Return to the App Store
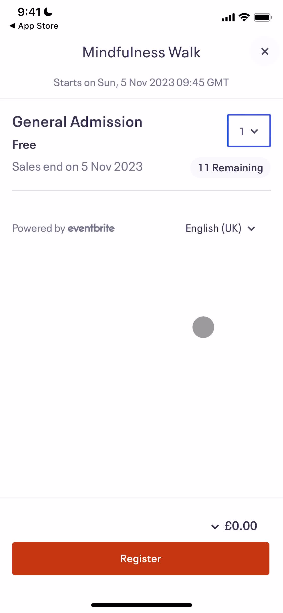 (x=34, y=25)
